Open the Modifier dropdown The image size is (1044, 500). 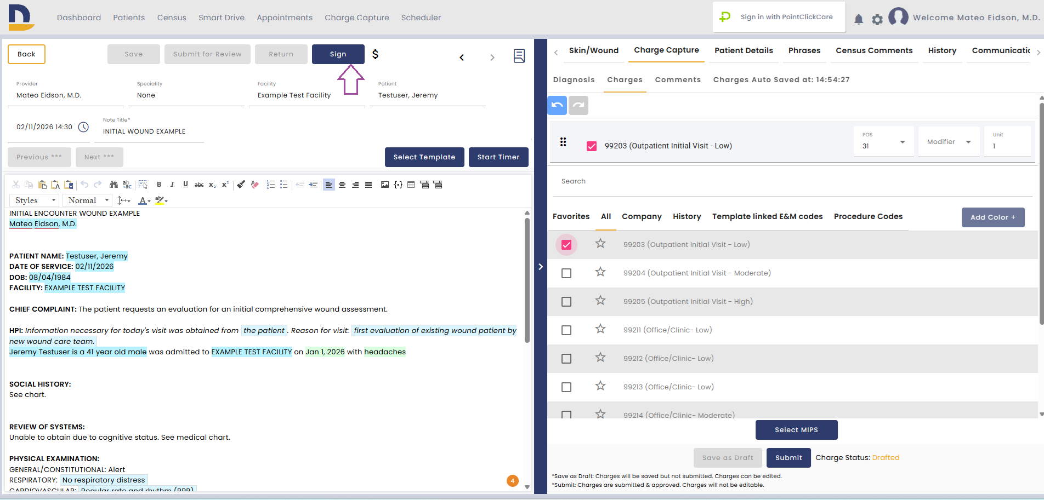949,142
